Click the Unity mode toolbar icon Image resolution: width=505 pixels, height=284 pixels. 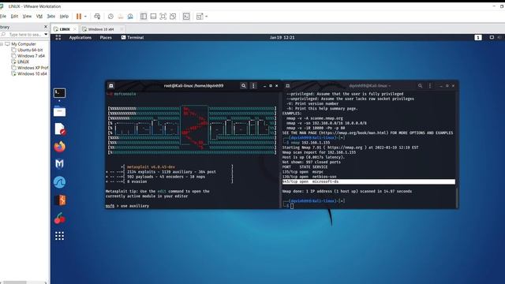(x=173, y=16)
